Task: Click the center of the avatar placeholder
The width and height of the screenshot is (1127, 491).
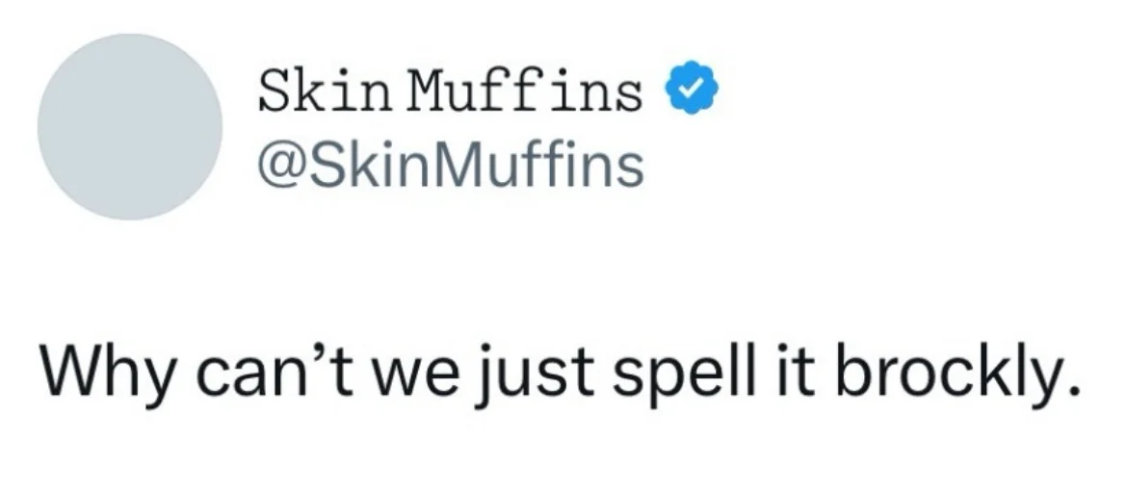Action: point(130,126)
